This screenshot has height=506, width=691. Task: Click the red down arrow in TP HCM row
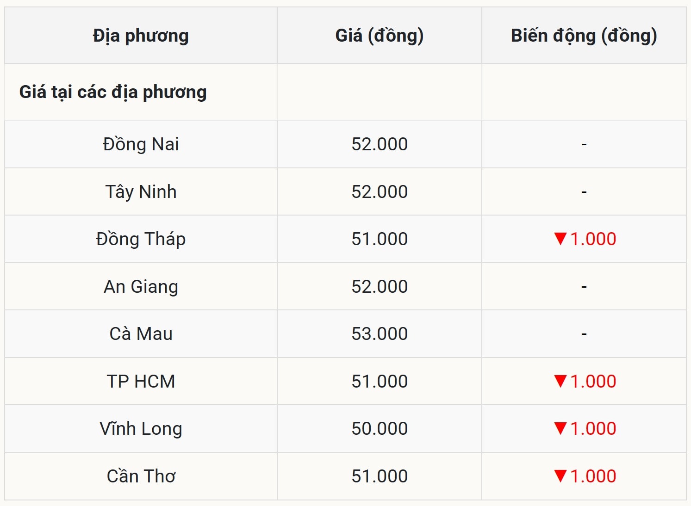560,382
